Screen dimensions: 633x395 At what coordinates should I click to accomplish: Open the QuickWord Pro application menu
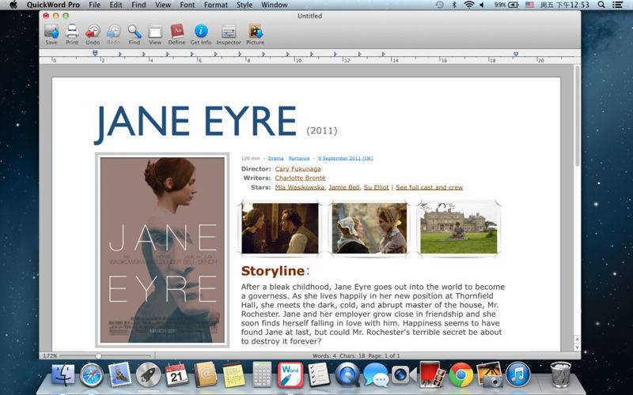(53, 5)
